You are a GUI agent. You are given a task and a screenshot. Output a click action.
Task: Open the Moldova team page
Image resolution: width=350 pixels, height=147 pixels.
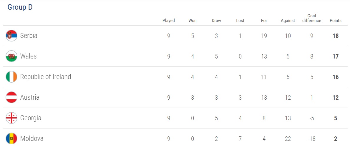tap(32, 139)
